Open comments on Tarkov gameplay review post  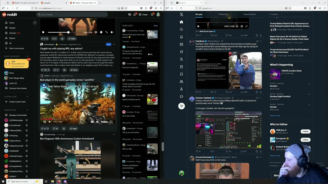click(x=55, y=129)
